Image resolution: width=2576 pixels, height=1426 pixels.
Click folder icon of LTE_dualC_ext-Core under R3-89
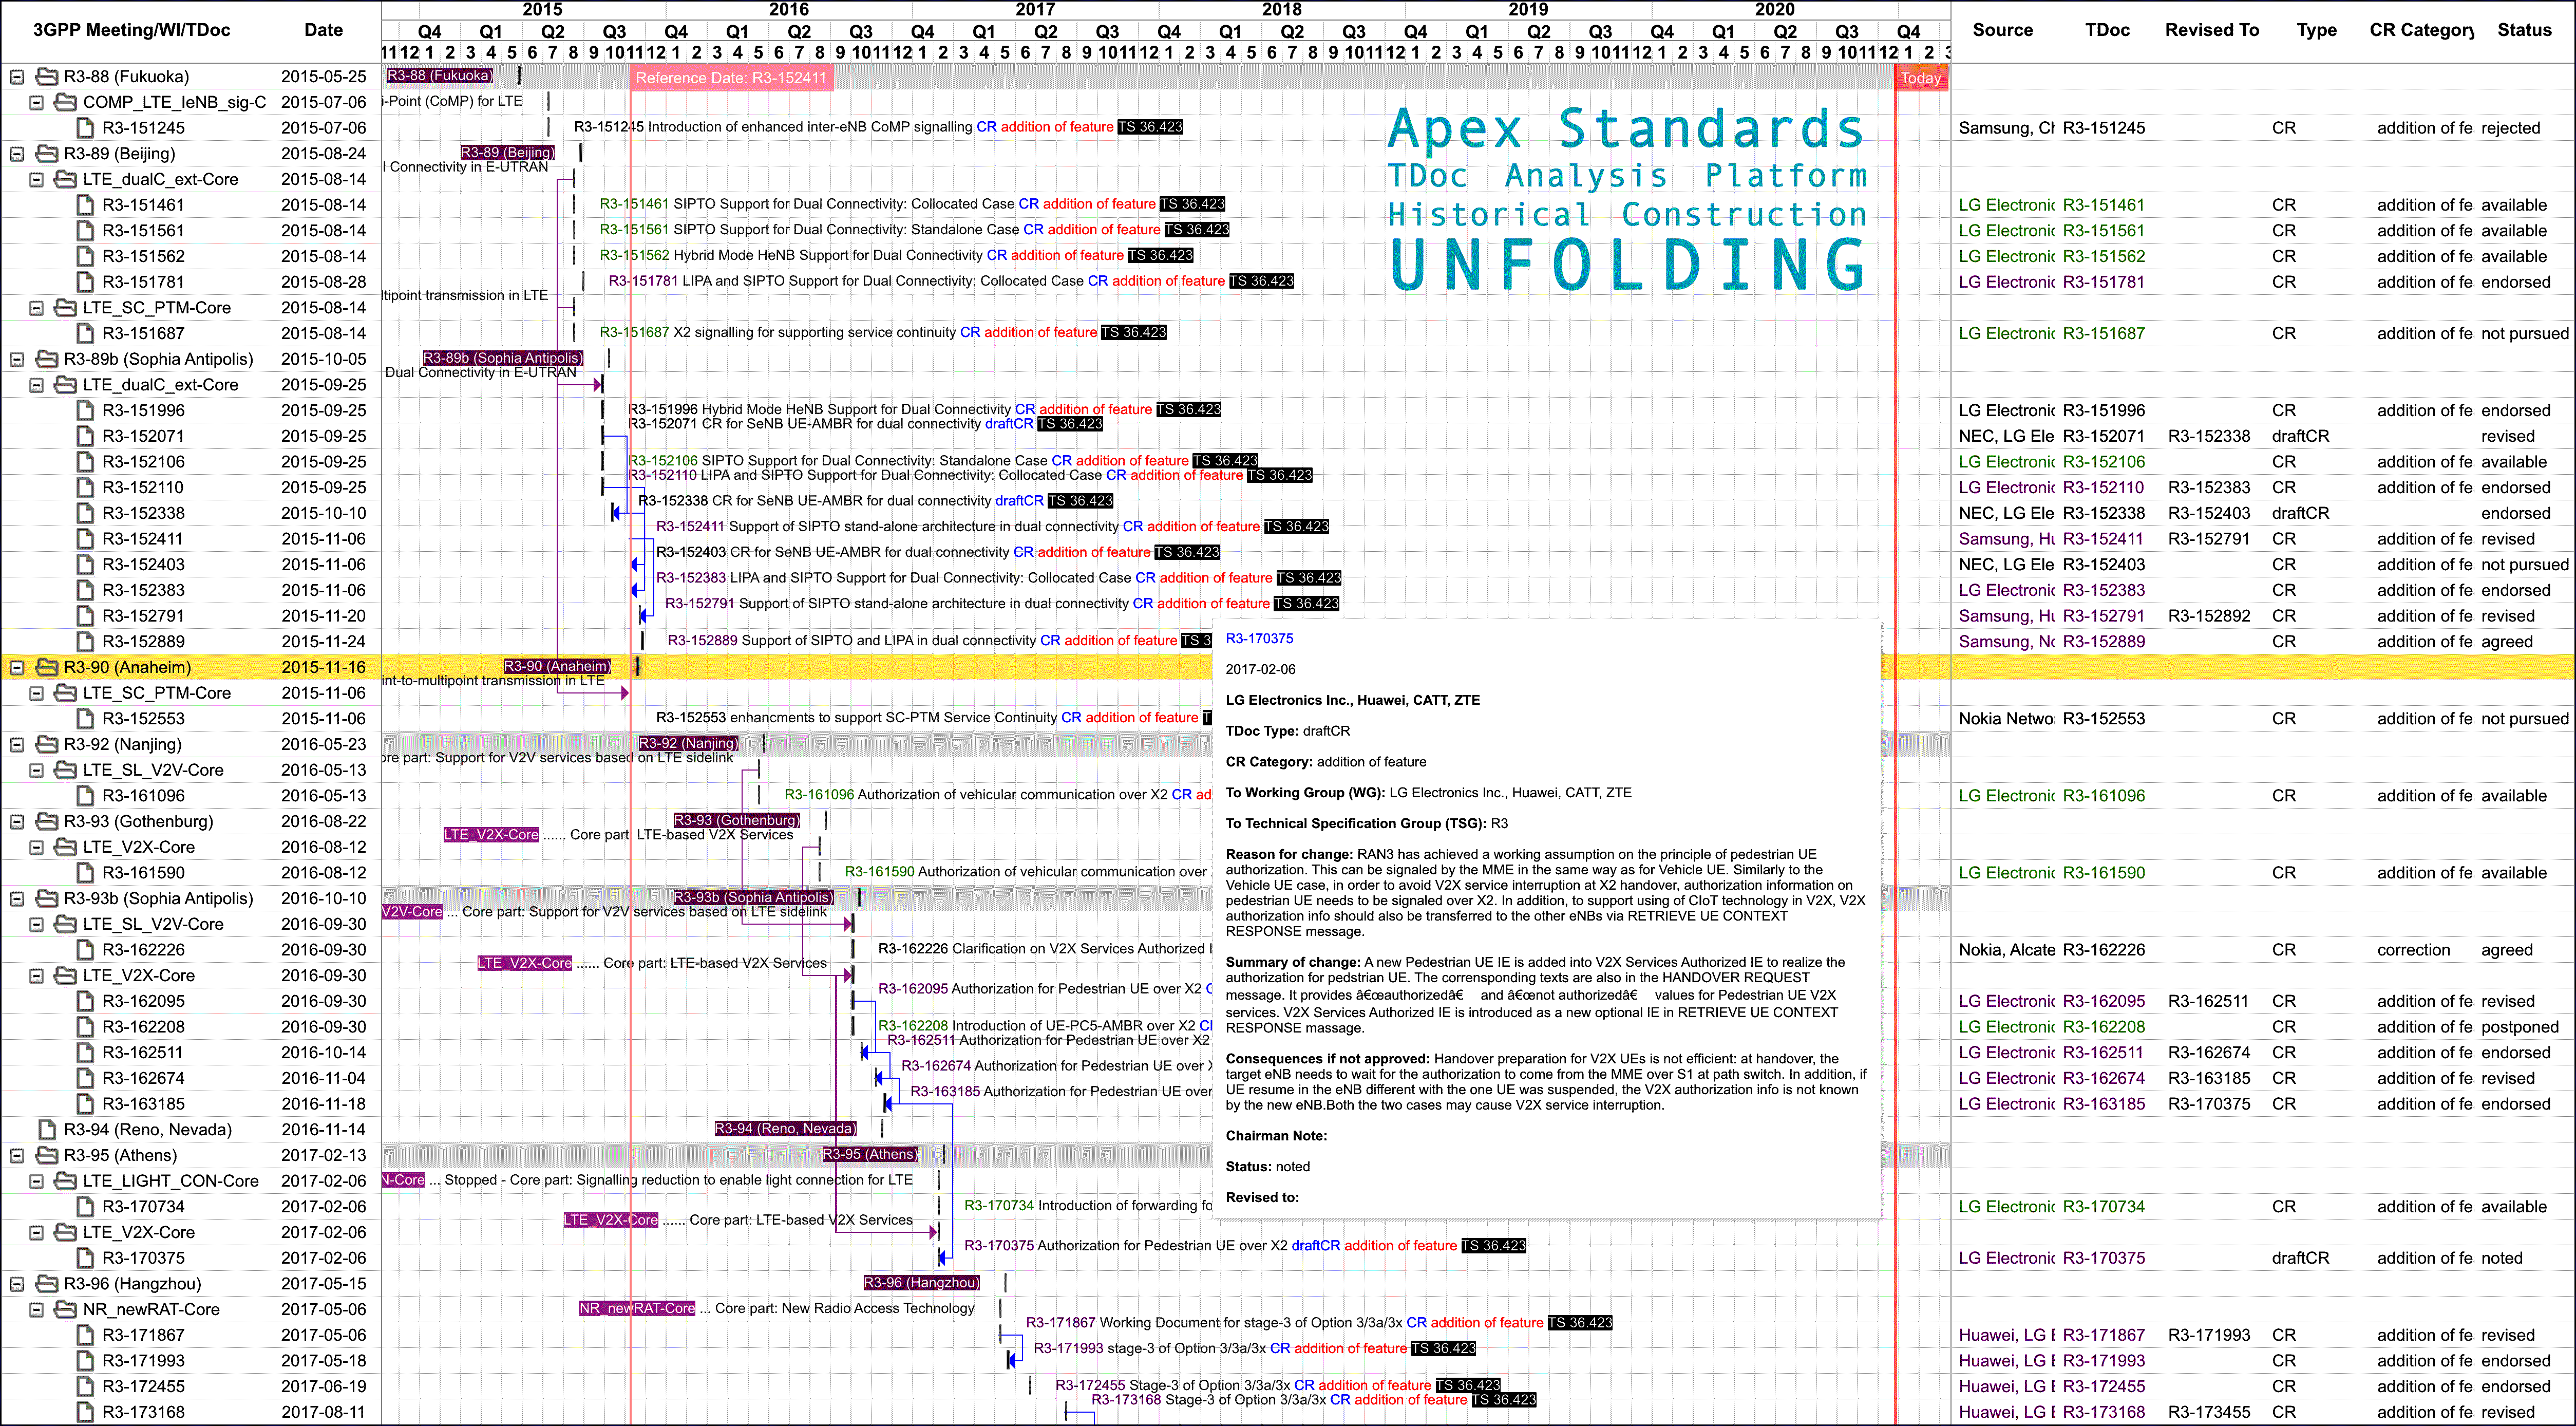pos(66,180)
